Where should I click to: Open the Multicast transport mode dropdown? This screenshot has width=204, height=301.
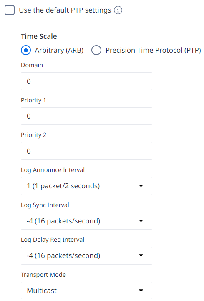(86, 291)
